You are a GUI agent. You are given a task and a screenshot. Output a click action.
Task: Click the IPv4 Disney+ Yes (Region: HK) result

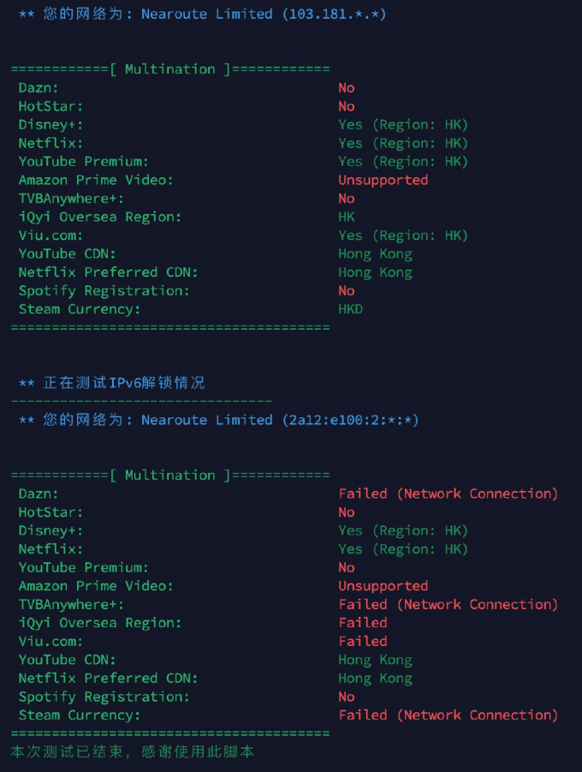tap(403, 124)
